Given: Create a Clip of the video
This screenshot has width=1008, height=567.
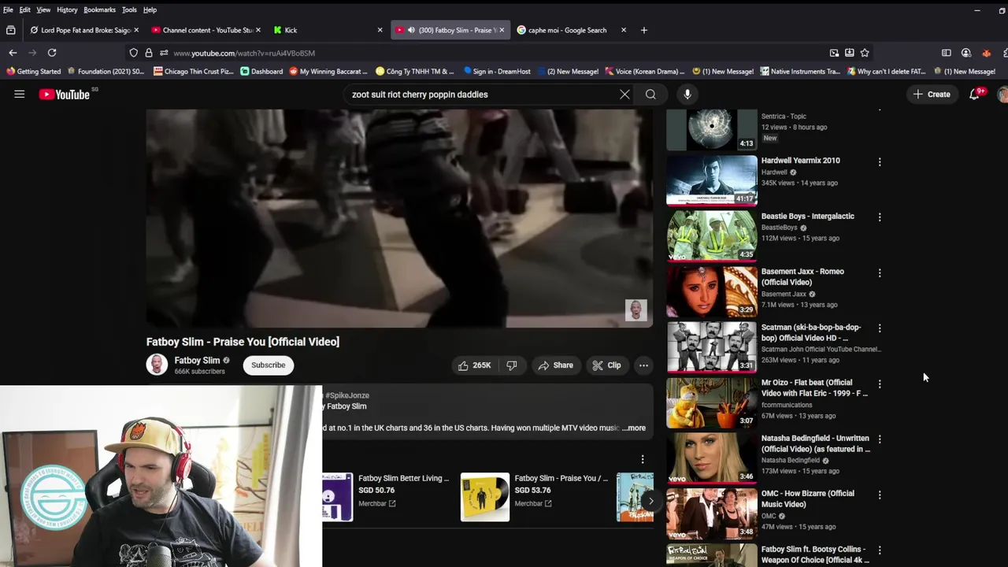Looking at the screenshot, I should tap(607, 365).
